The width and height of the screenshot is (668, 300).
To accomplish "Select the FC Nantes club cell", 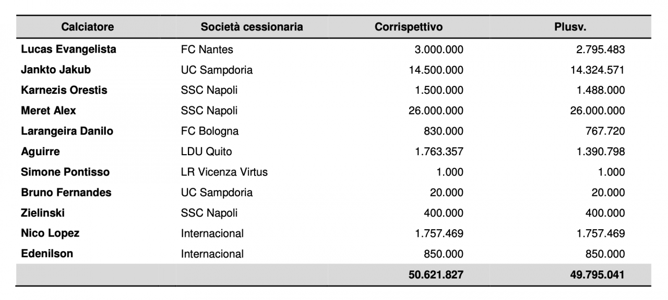I will click(x=207, y=50).
